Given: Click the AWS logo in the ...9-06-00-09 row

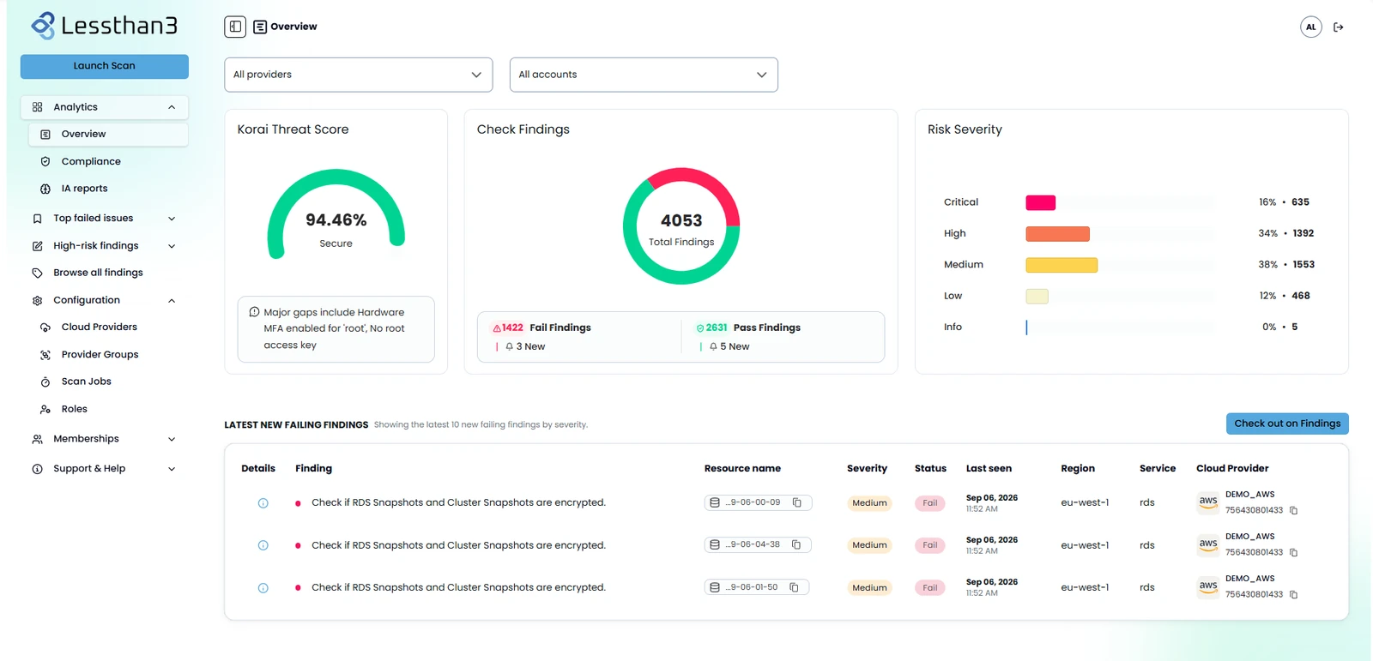Looking at the screenshot, I should [1208, 502].
